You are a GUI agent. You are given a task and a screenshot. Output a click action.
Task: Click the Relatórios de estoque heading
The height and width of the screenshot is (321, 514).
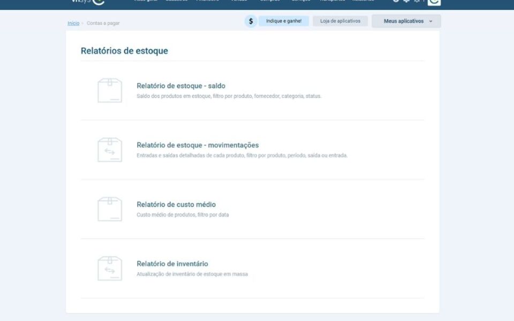click(124, 51)
